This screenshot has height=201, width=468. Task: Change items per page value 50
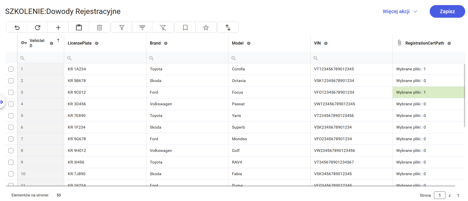pyautogui.click(x=59, y=195)
